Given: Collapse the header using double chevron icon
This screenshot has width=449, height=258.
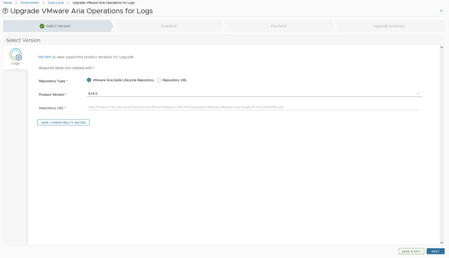Looking at the screenshot, I should (x=441, y=11).
